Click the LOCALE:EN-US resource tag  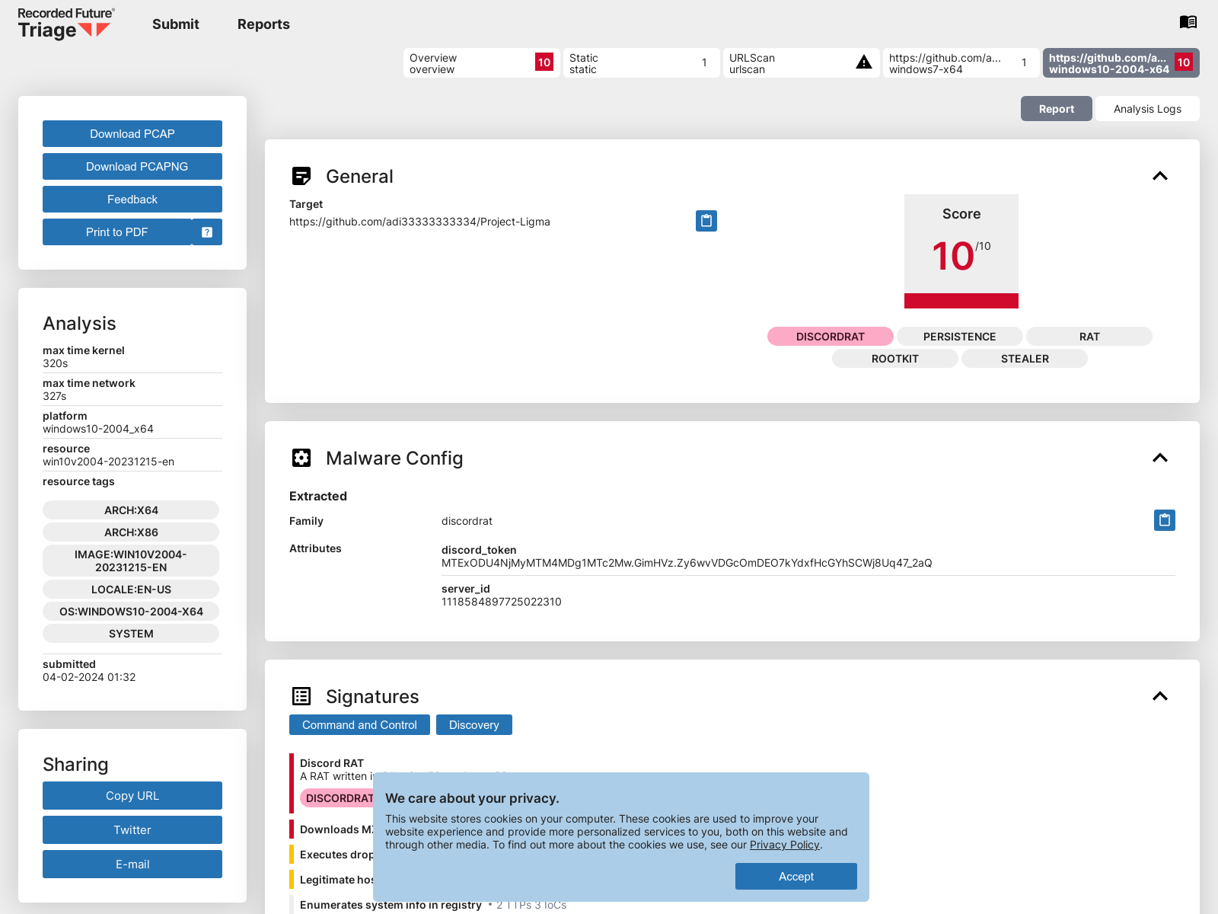tap(131, 590)
